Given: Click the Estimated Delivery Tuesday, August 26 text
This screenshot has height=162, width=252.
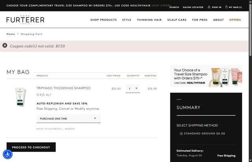Looking at the screenshot, I should tap(190, 153).
